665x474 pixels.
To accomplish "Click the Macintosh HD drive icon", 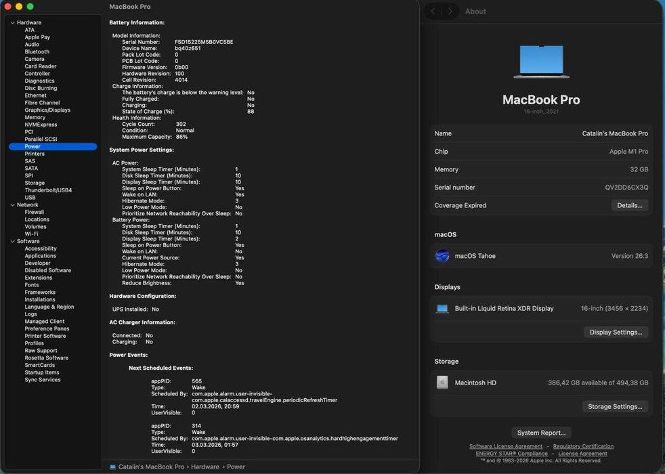I will pos(442,383).
